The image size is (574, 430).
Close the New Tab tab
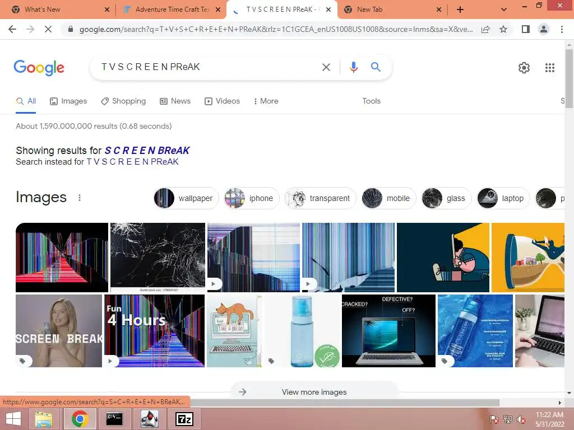click(x=439, y=10)
